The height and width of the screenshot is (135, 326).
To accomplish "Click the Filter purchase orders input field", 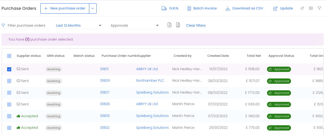I will [26, 25].
